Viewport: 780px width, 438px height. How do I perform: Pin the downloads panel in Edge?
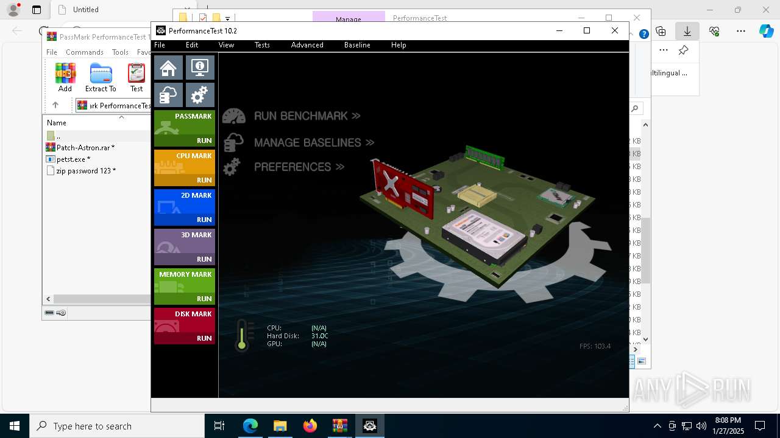pos(684,50)
